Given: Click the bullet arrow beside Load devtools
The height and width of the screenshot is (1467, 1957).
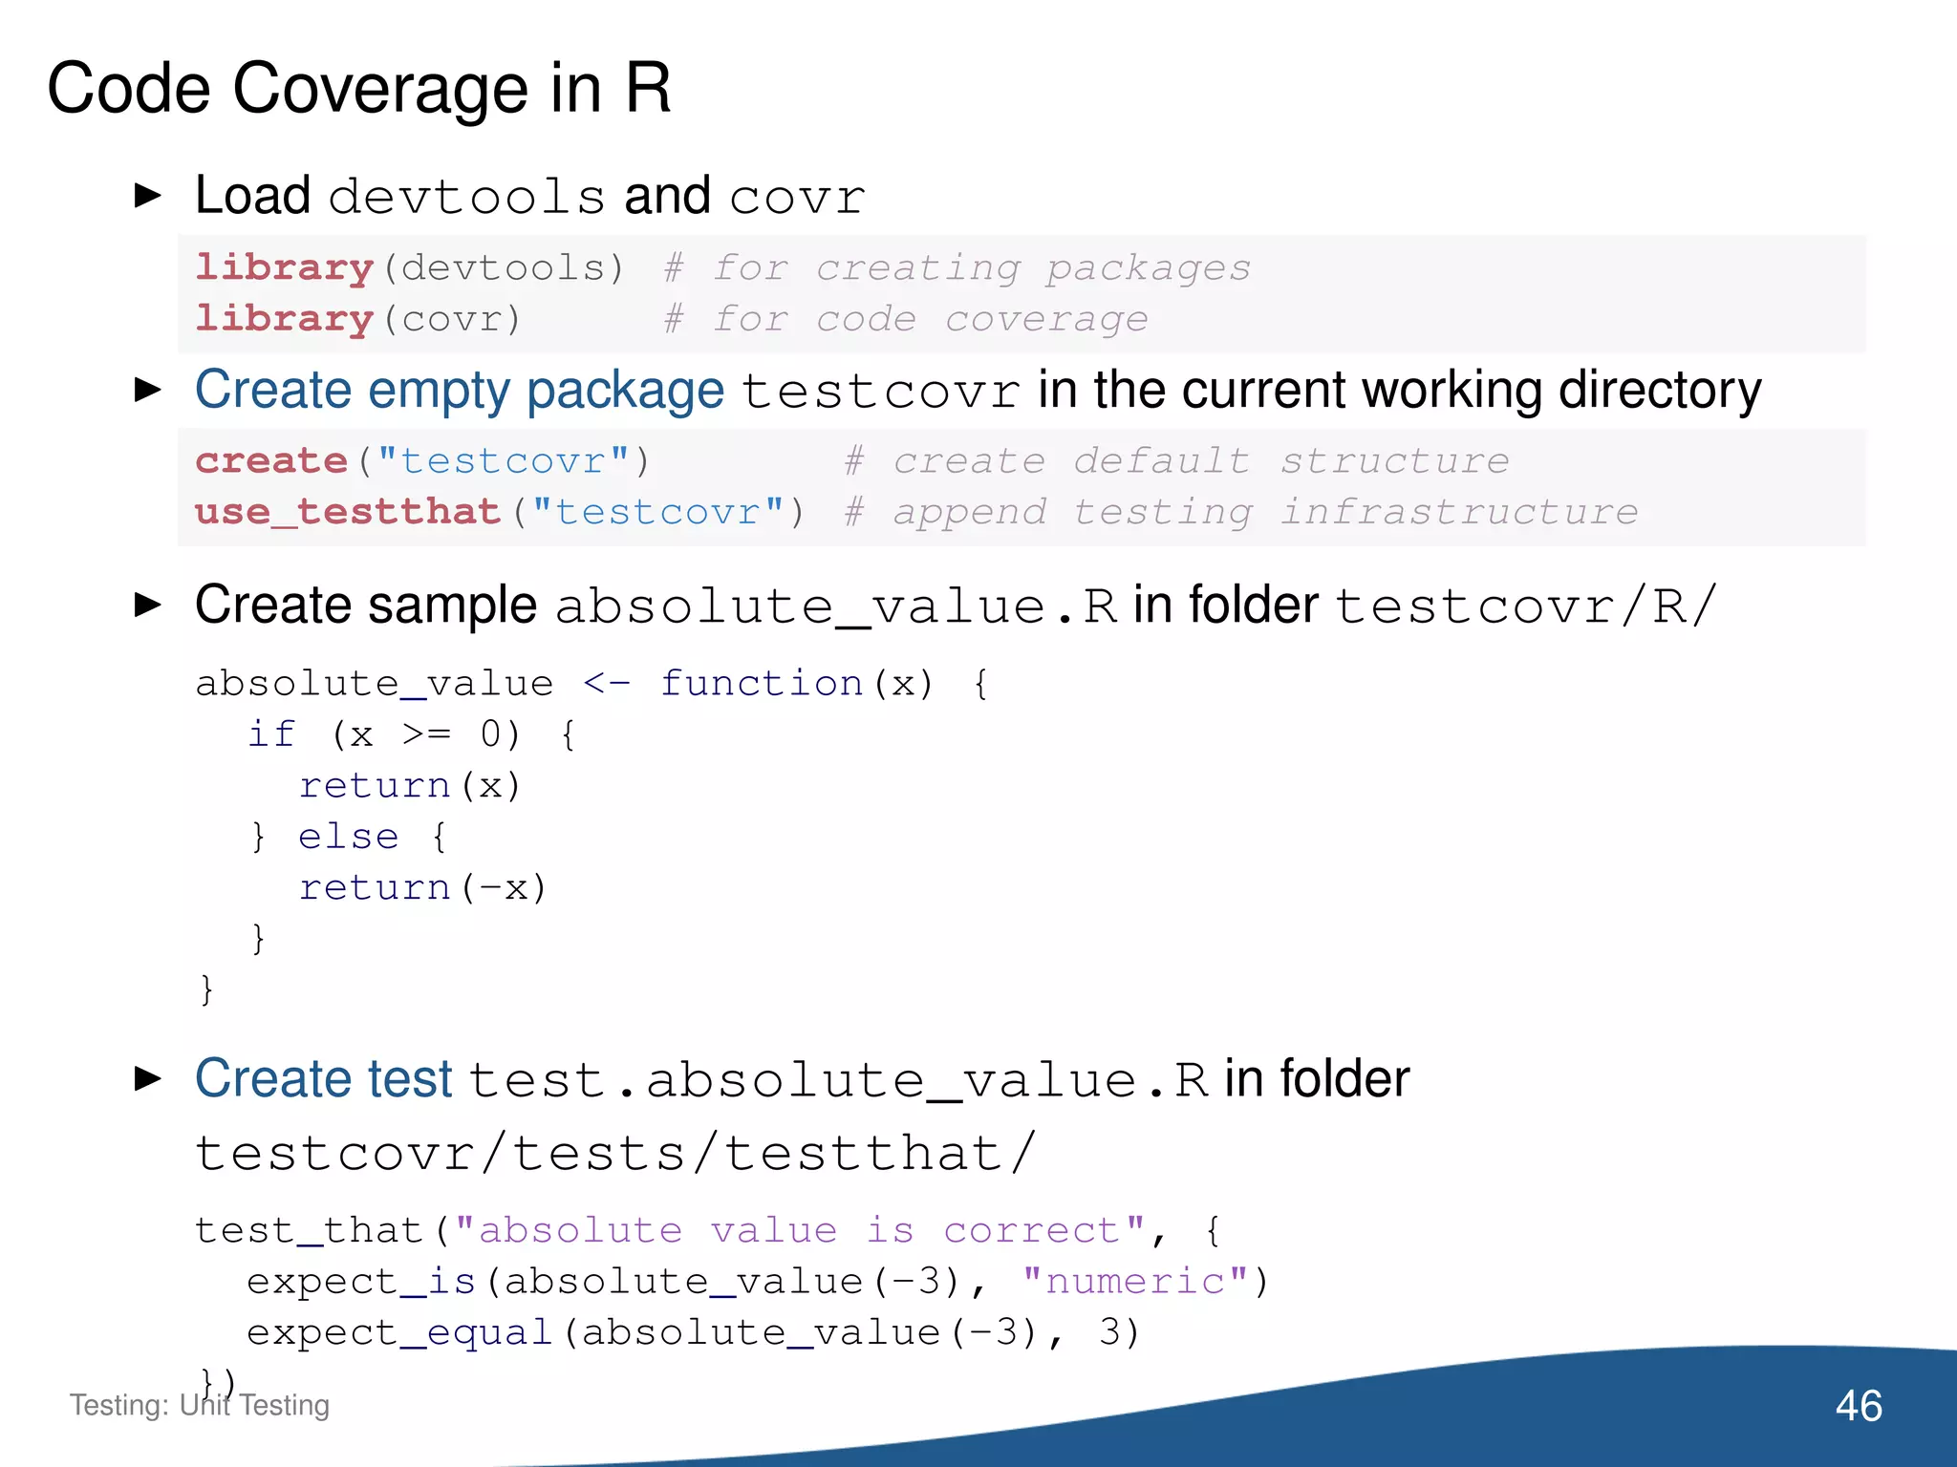Looking at the screenshot, I should click(148, 196).
